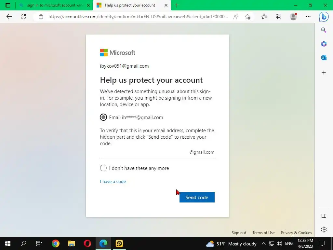
Task: Click the Send code button
Action: point(197,197)
